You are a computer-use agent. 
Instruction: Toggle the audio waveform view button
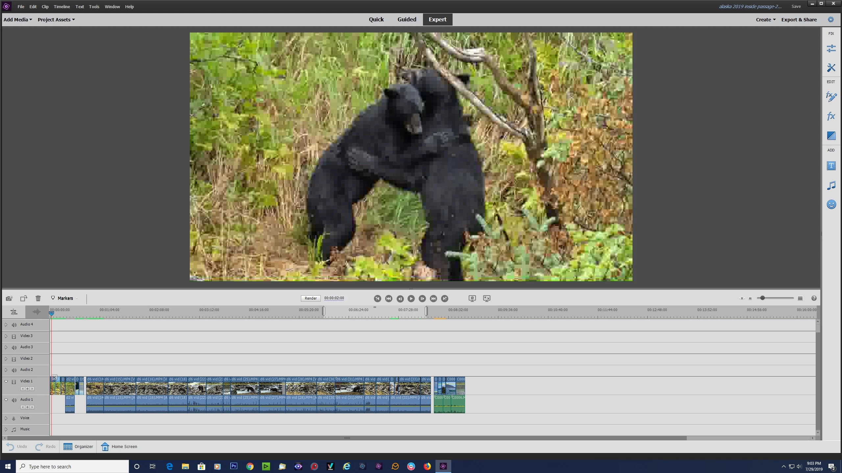[37, 312]
